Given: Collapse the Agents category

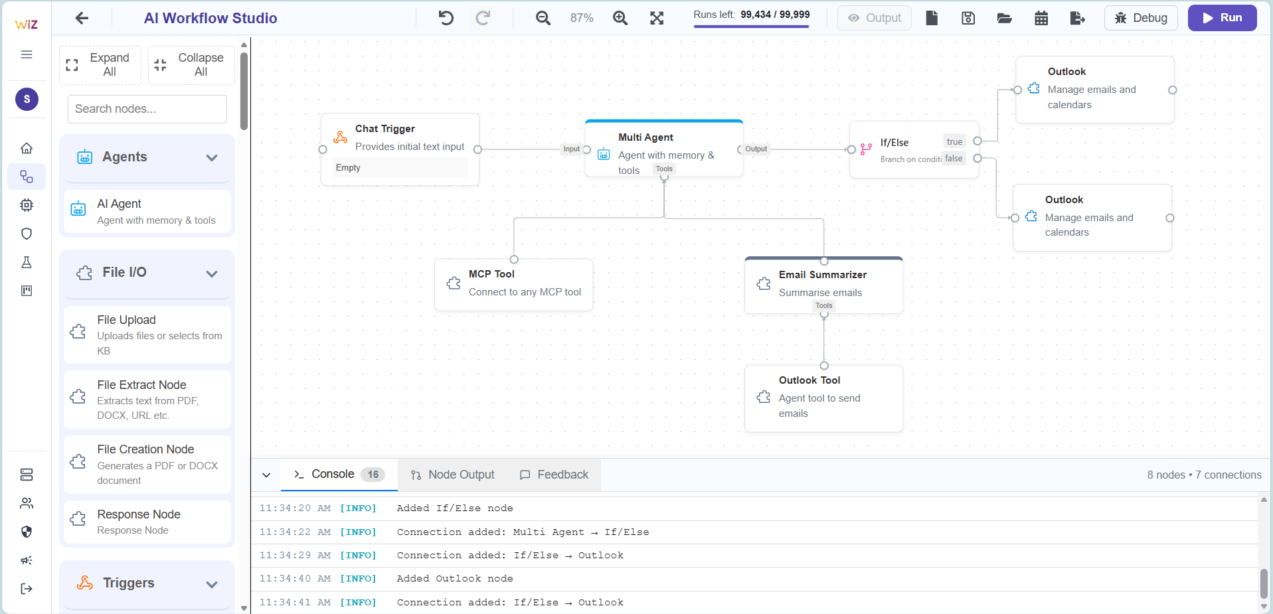Looking at the screenshot, I should pos(211,158).
